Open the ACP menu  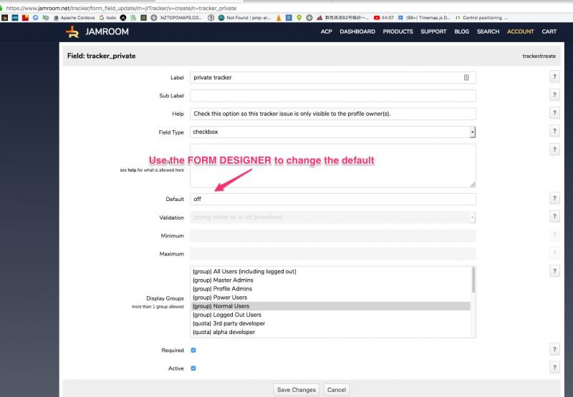[x=327, y=31]
